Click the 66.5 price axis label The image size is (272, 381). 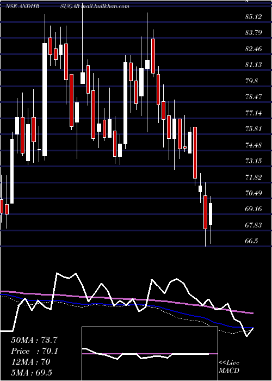[x=251, y=241]
